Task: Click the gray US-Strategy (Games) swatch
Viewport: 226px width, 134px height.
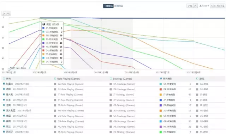Action: (111, 116)
